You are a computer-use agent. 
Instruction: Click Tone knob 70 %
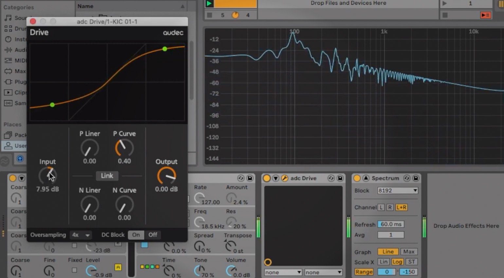[199, 270]
